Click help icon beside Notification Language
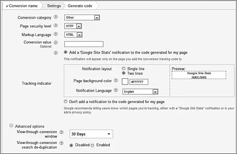Image resolution: width=237 pixels, height=154 pixels. 116,90
